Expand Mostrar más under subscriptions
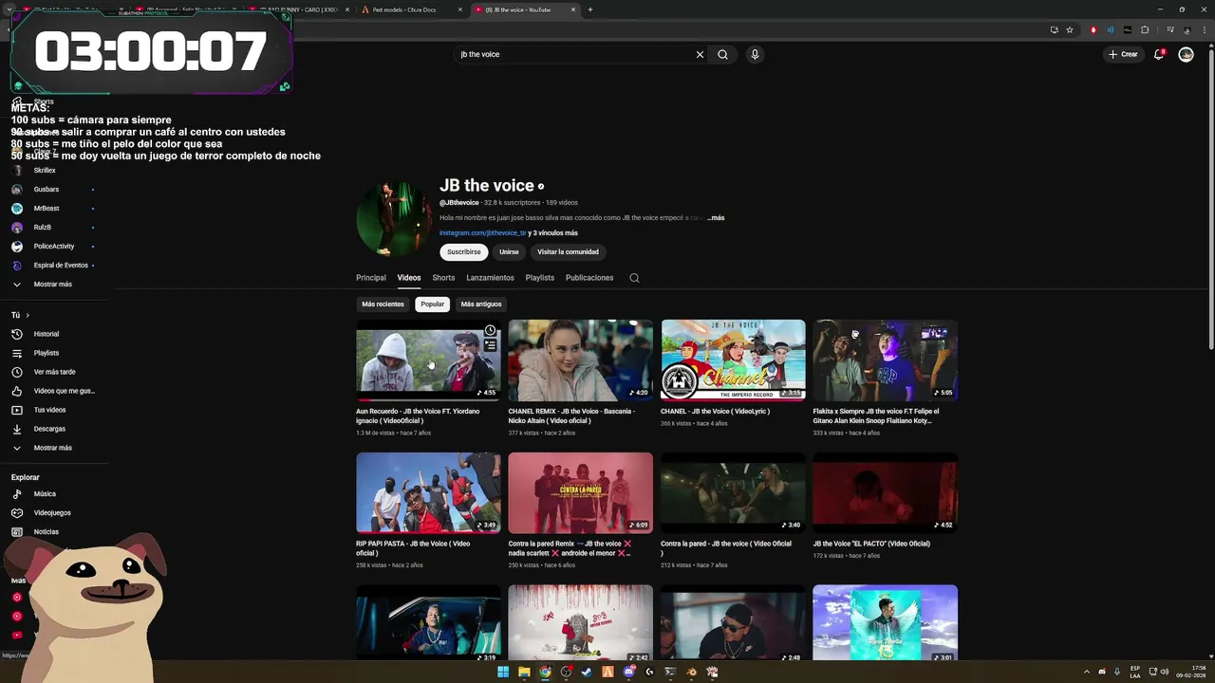The height and width of the screenshot is (683, 1215). (x=53, y=285)
